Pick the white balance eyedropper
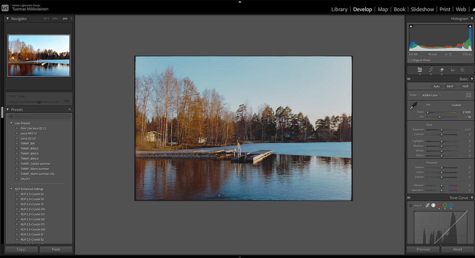 coord(413,106)
